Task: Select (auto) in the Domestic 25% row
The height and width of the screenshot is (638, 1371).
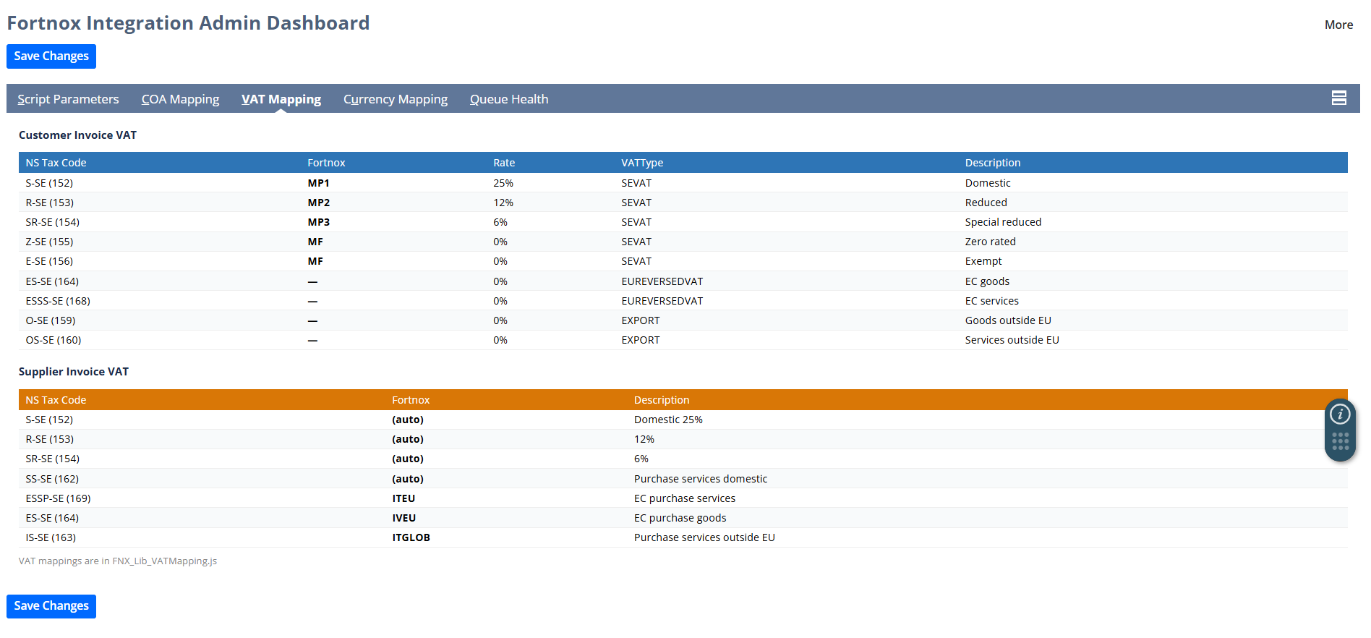Action: pyautogui.click(x=408, y=420)
